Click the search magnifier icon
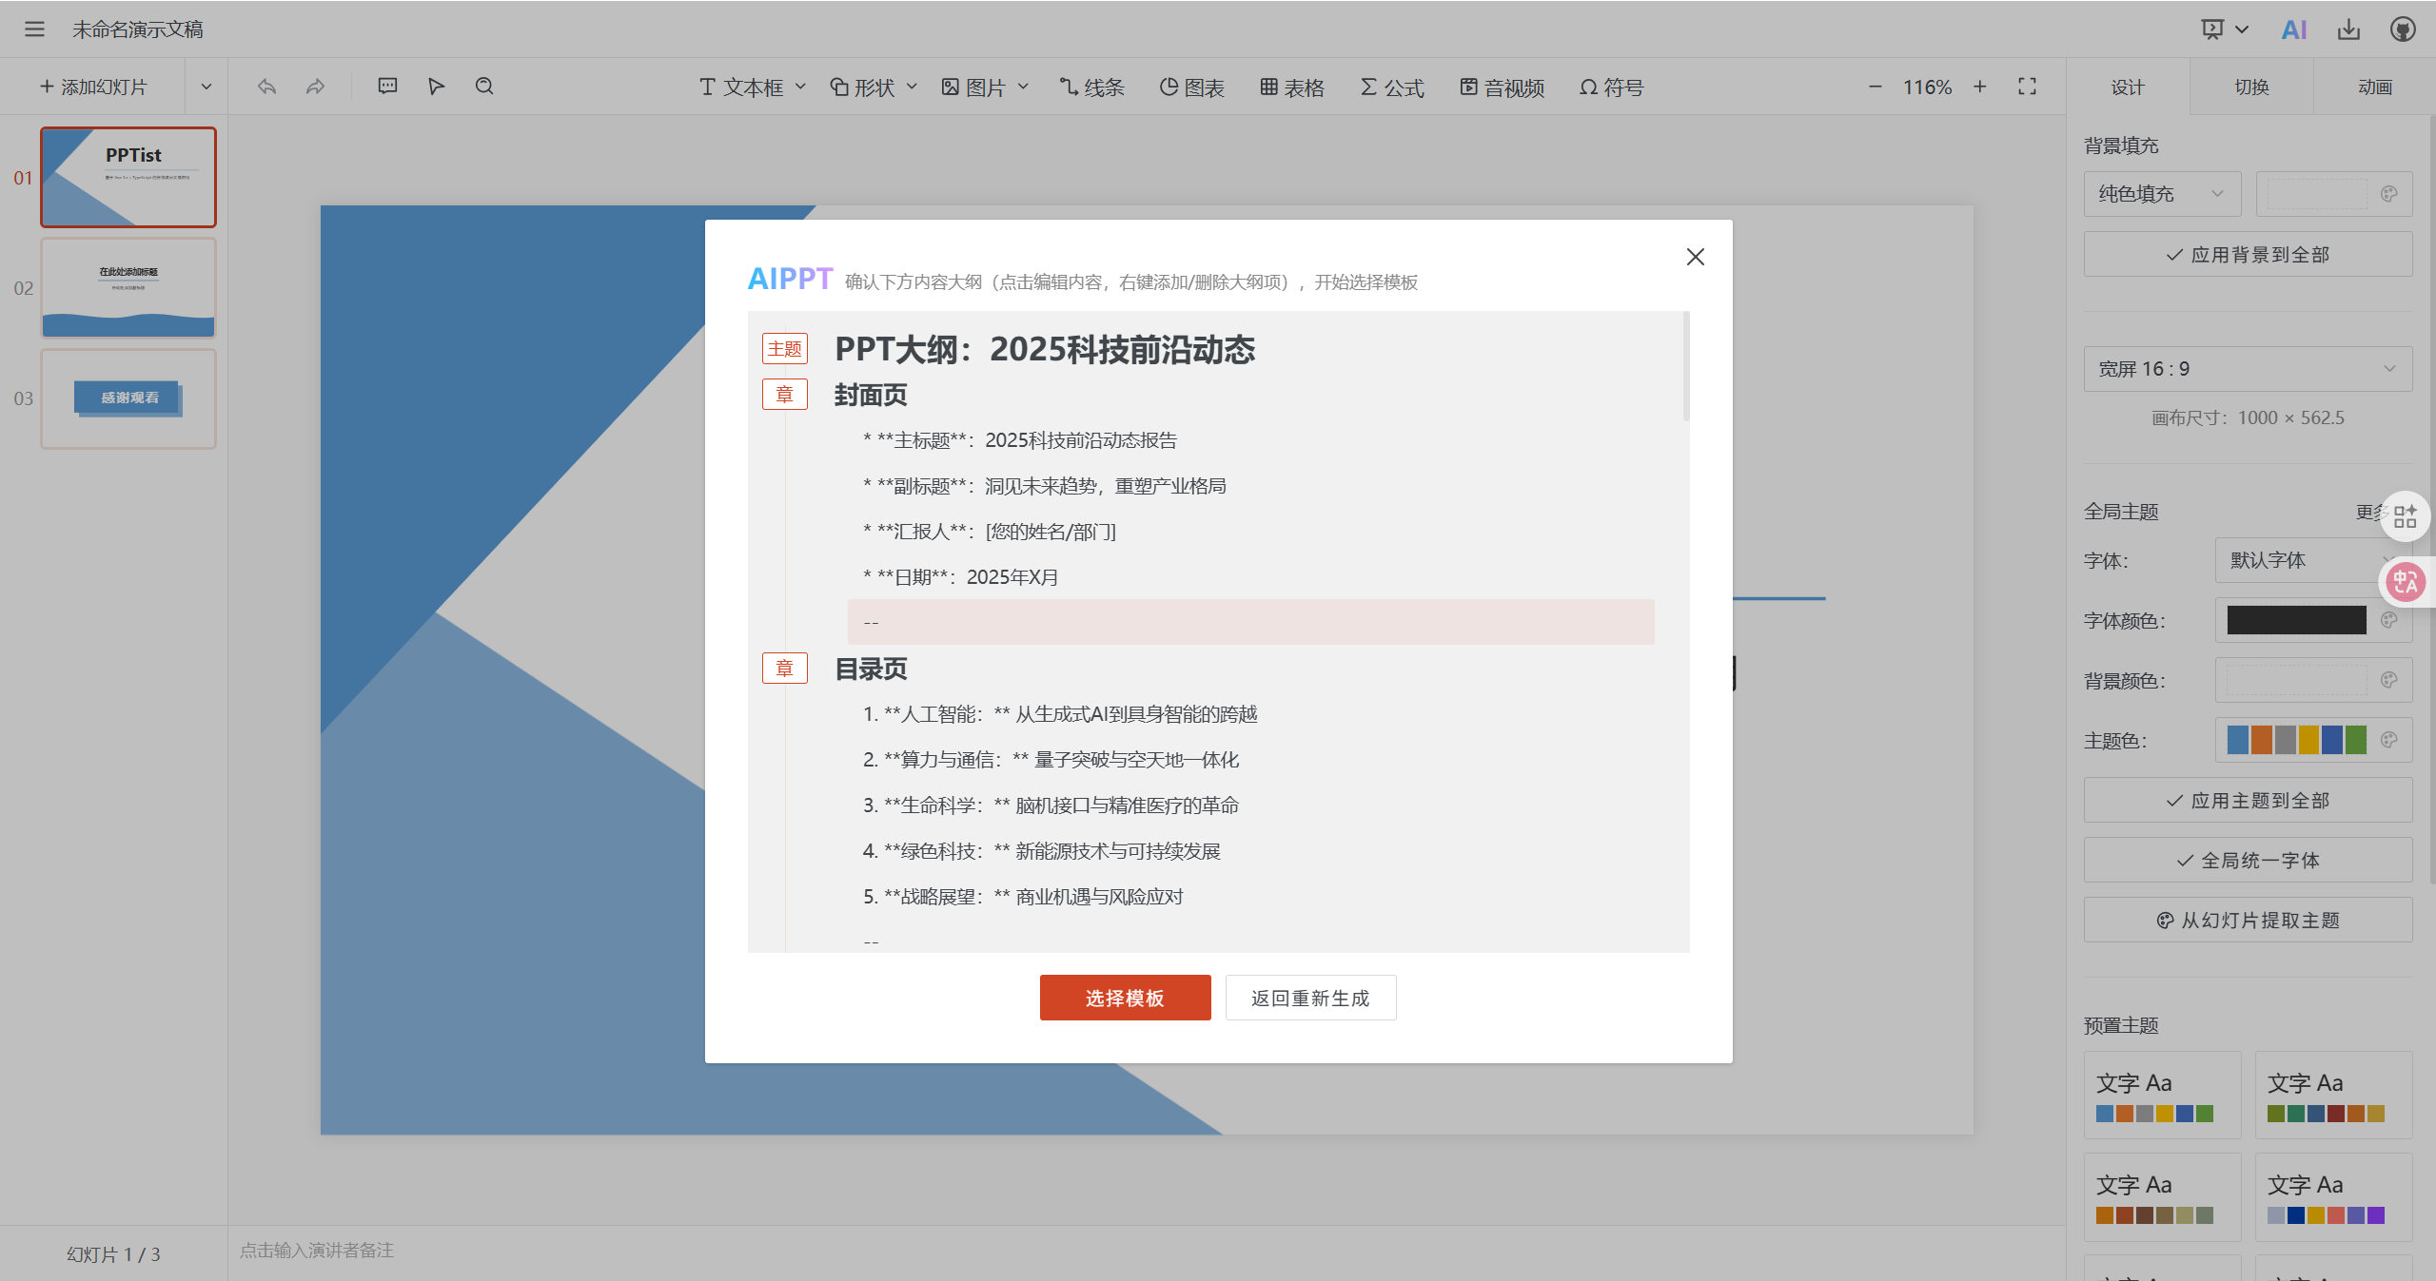Image resolution: width=2436 pixels, height=1281 pixels. click(x=484, y=87)
